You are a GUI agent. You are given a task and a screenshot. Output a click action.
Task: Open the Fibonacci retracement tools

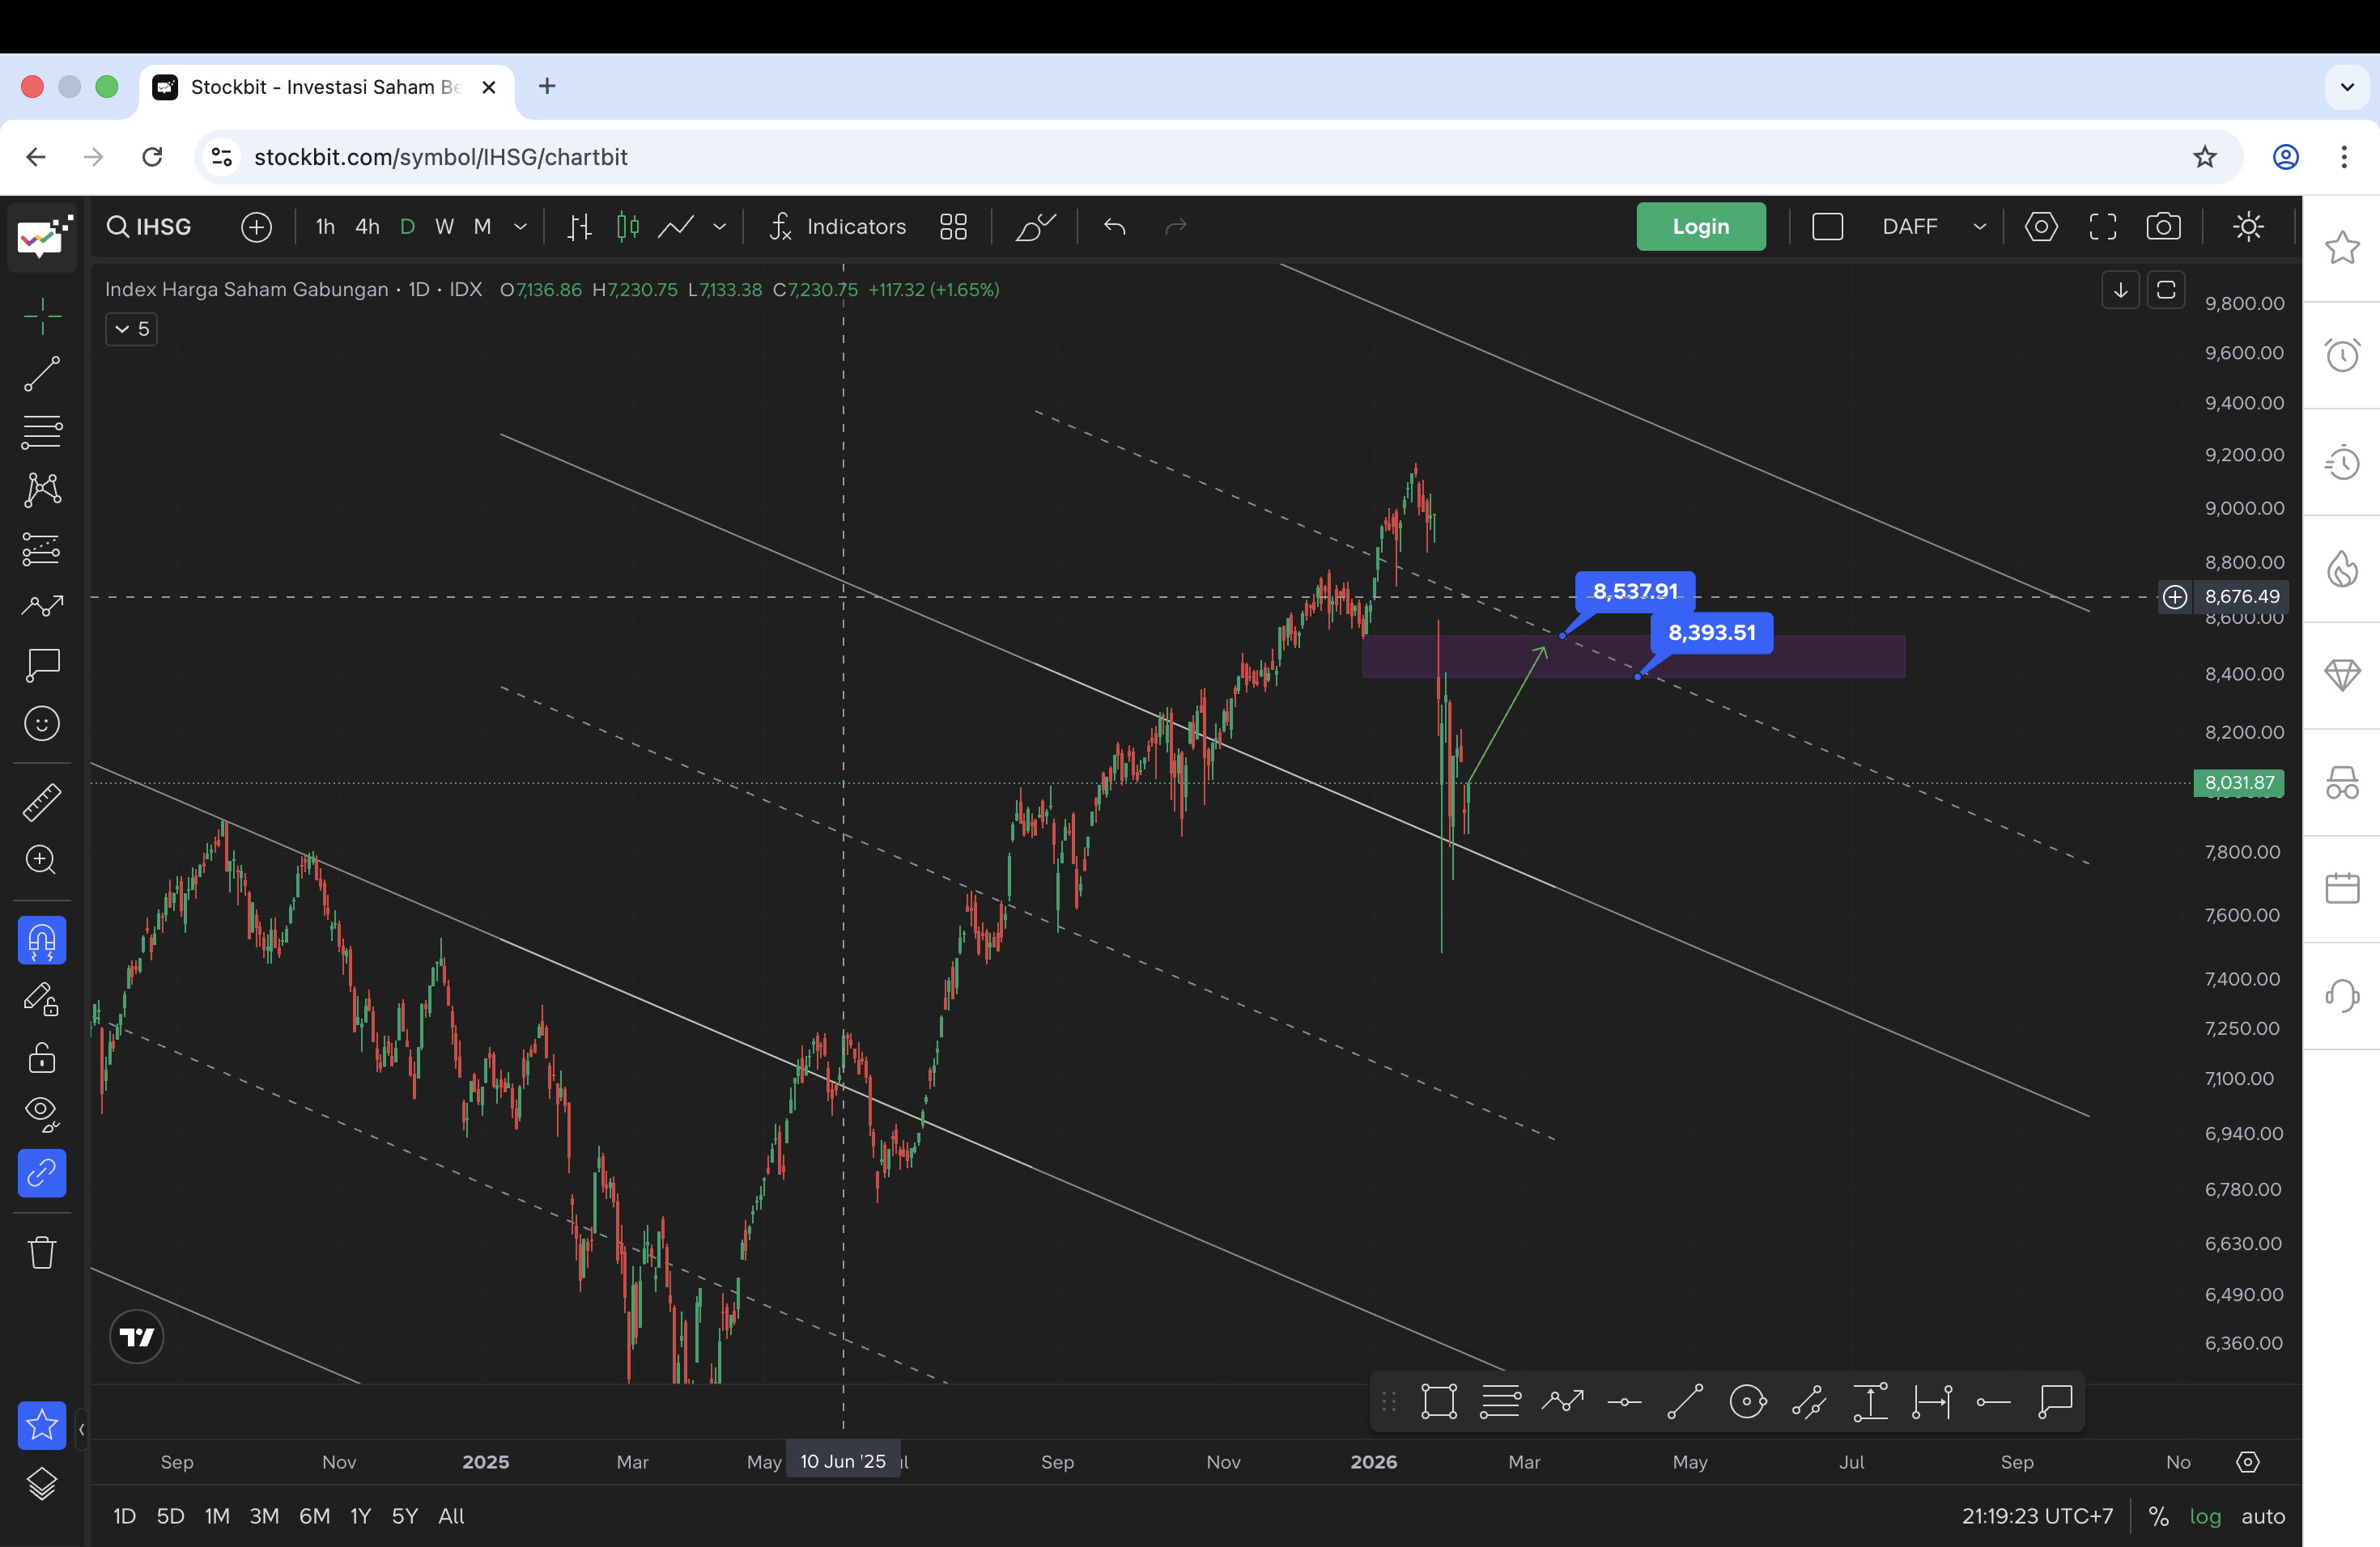[x=42, y=432]
